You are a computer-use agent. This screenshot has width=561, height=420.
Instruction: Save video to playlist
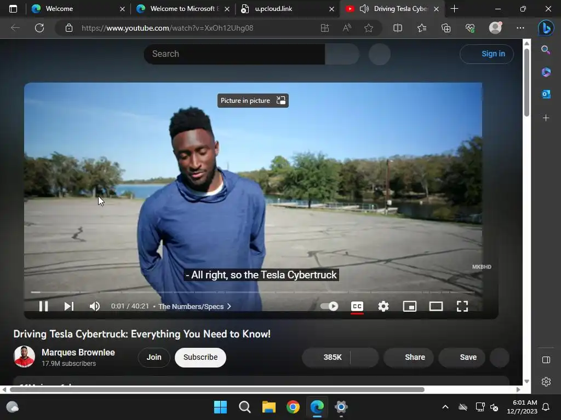coord(462,357)
